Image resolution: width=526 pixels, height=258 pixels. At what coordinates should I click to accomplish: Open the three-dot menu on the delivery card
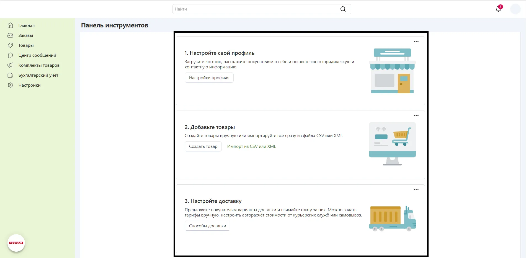tap(416, 190)
